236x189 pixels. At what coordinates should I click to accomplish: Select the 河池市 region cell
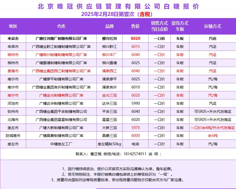(x=13, y=103)
